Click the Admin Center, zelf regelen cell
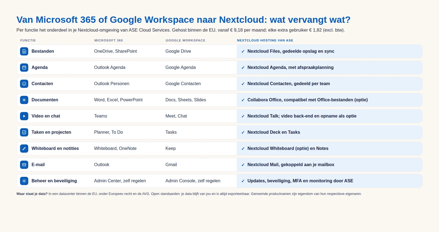439x232 pixels. point(120,181)
